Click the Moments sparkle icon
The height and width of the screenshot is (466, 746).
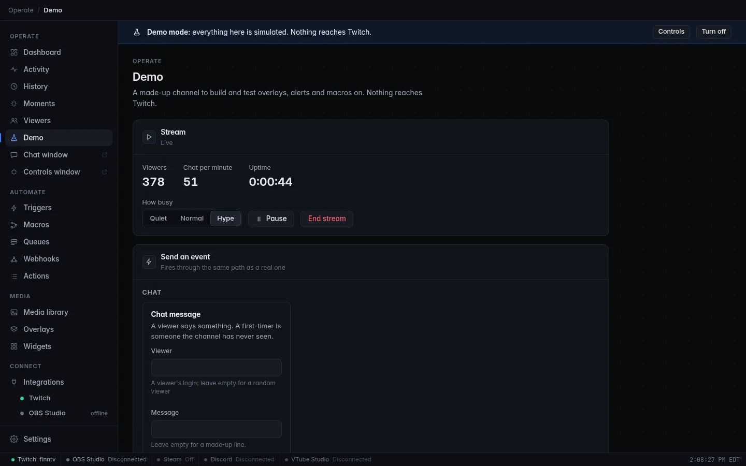point(14,104)
